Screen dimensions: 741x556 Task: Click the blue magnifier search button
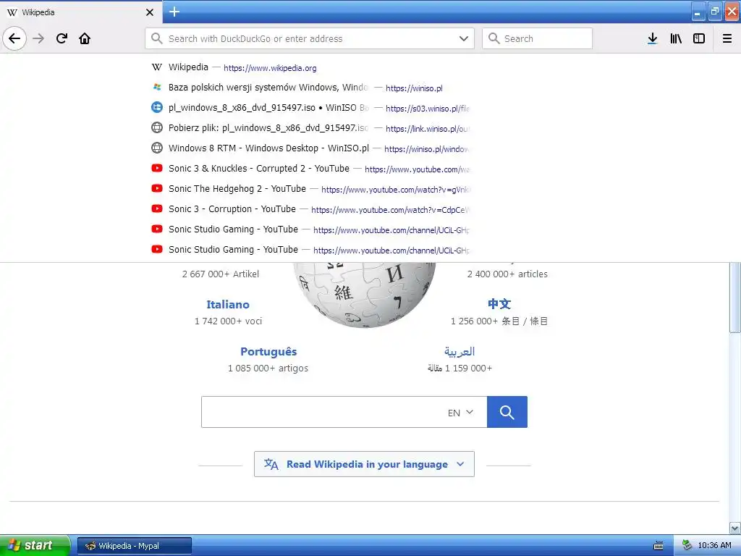(507, 412)
